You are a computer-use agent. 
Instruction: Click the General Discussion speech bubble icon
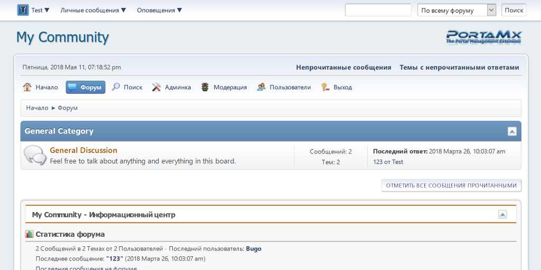[34, 155]
